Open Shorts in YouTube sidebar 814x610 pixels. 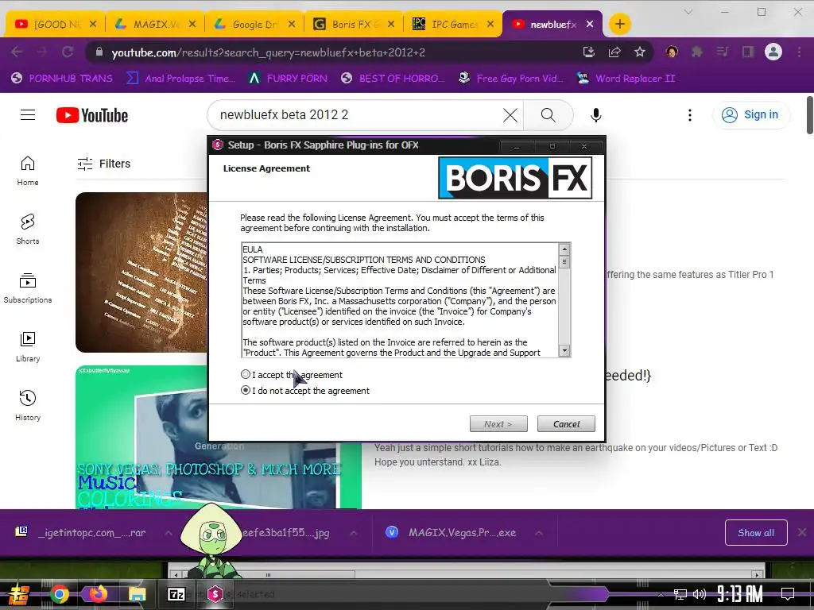pyautogui.click(x=28, y=230)
